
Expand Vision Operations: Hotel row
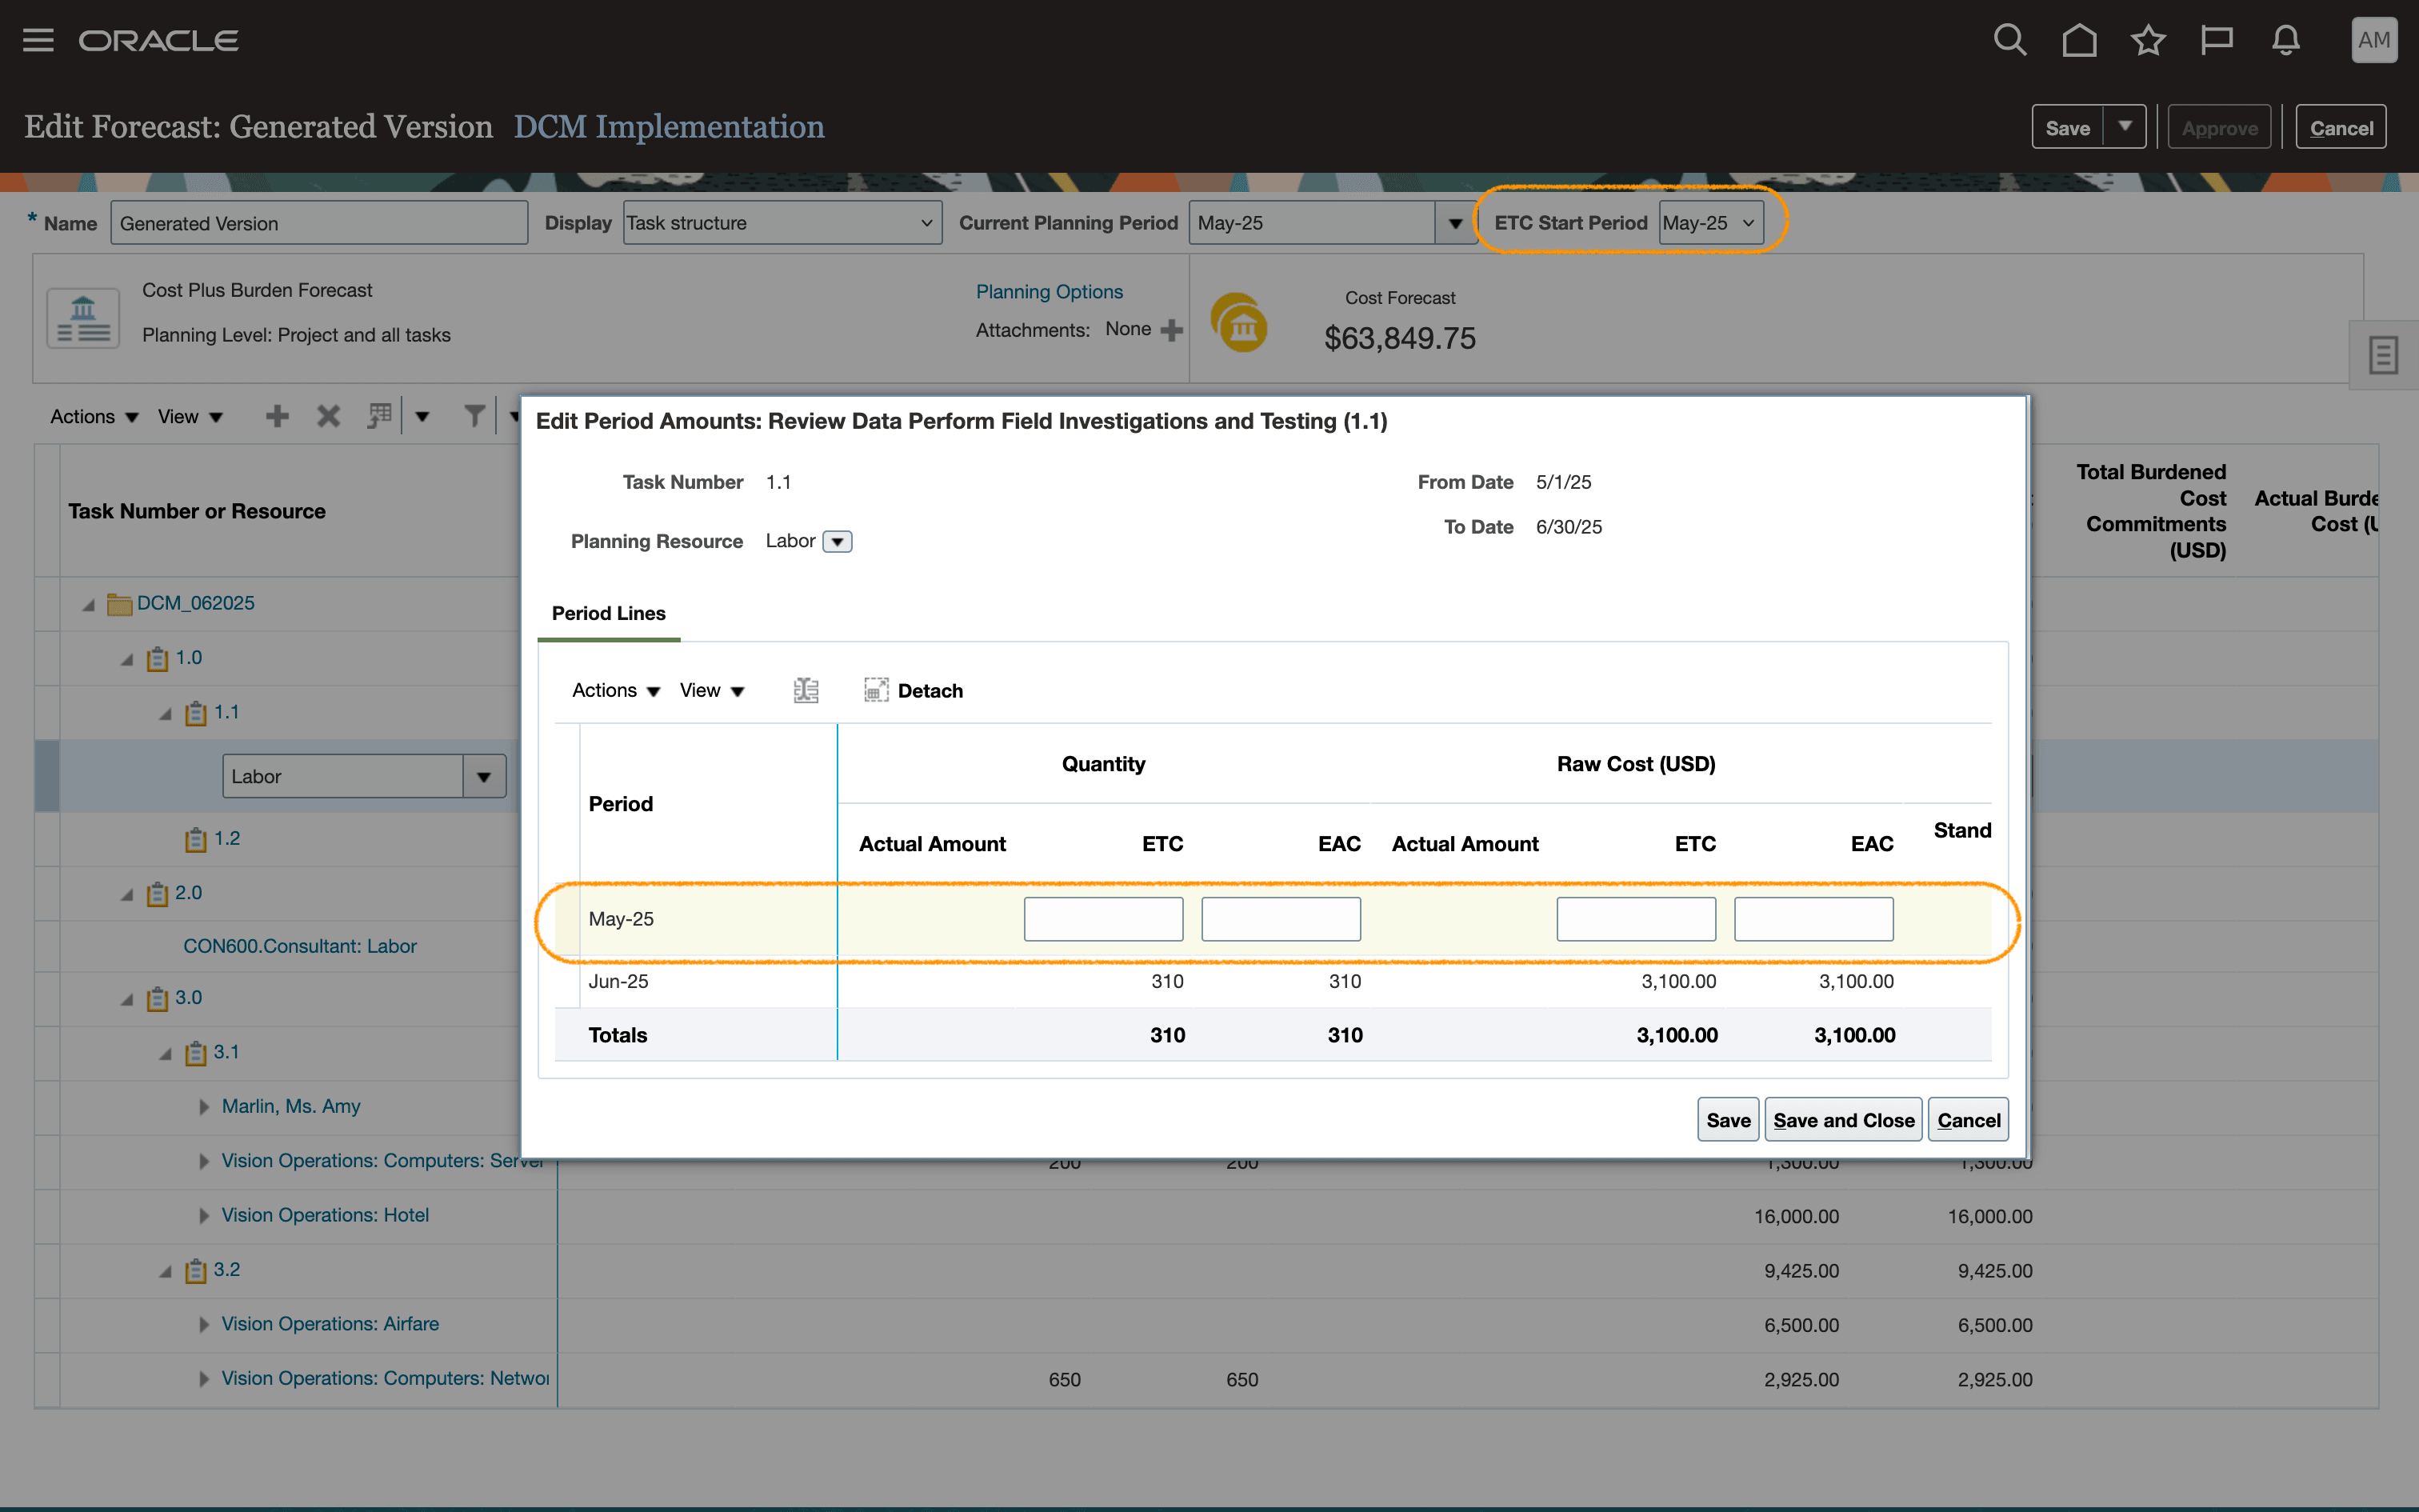[x=204, y=1216]
